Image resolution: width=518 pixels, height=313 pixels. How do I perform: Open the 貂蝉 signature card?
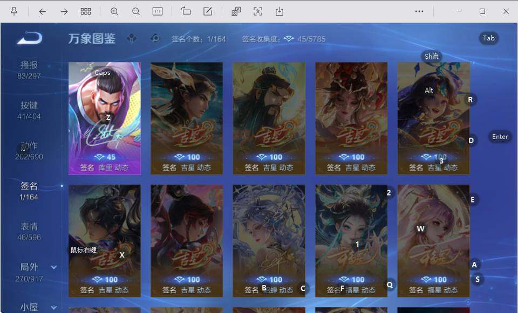pyautogui.click(x=269, y=241)
